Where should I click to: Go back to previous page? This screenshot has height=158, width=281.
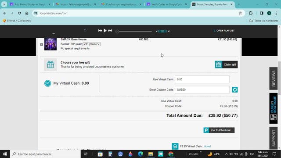pos(5,13)
